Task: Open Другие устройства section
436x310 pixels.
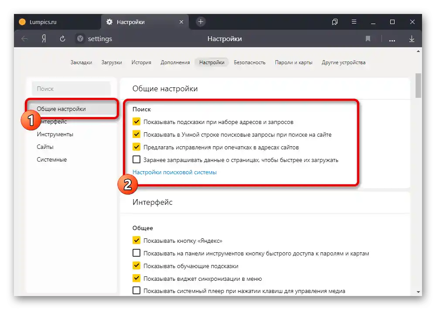Action: point(344,62)
